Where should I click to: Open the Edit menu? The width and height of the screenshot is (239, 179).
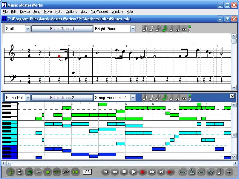14,12
